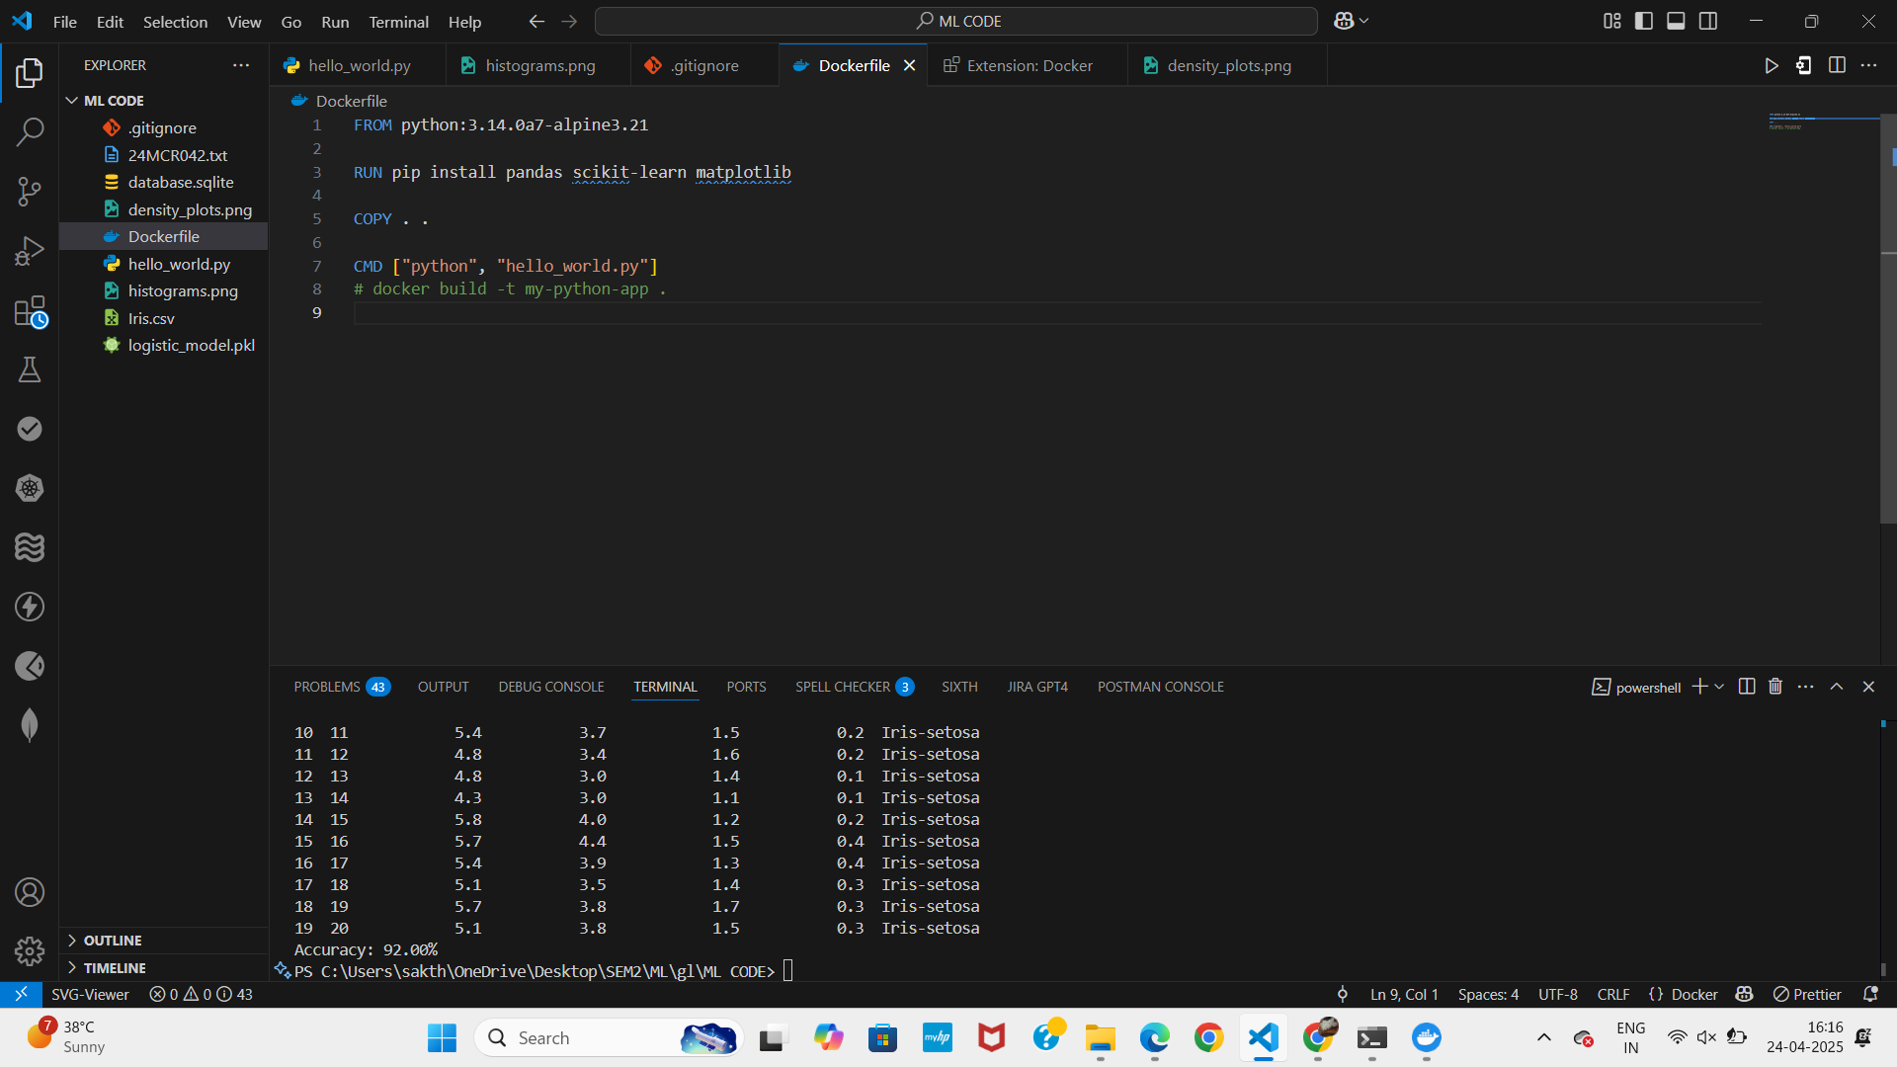Split the terminal panel
The width and height of the screenshot is (1897, 1067).
pyautogui.click(x=1747, y=687)
